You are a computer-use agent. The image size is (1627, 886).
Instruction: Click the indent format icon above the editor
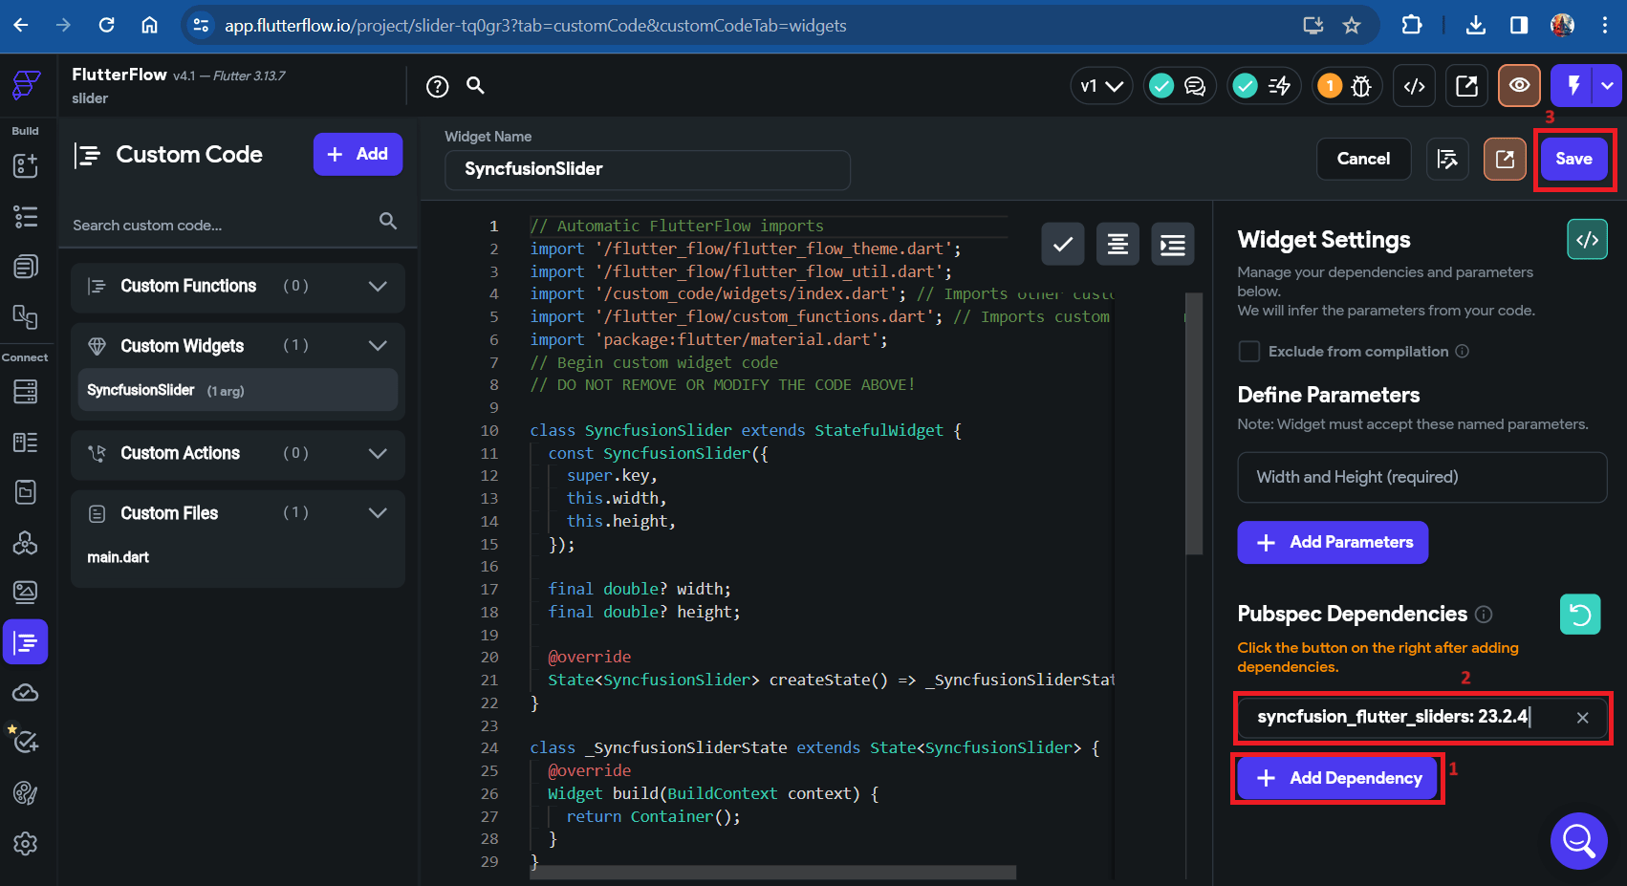click(1173, 245)
